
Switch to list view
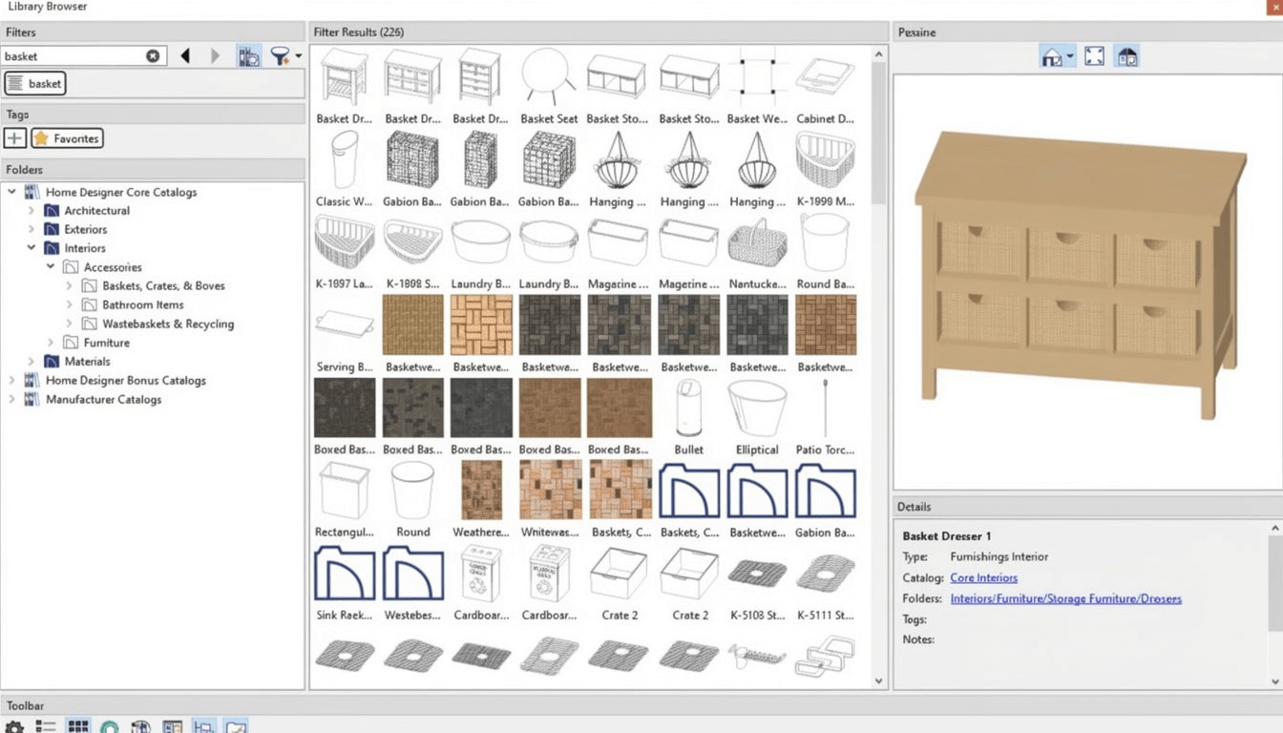point(46,727)
